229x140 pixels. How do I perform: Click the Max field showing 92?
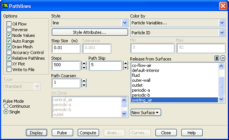point(201,48)
